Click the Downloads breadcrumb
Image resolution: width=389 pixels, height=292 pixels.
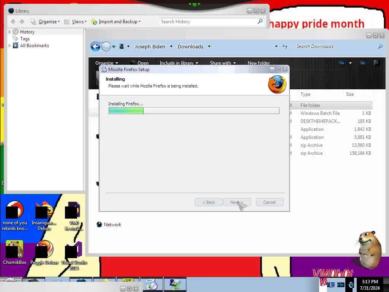190,46
